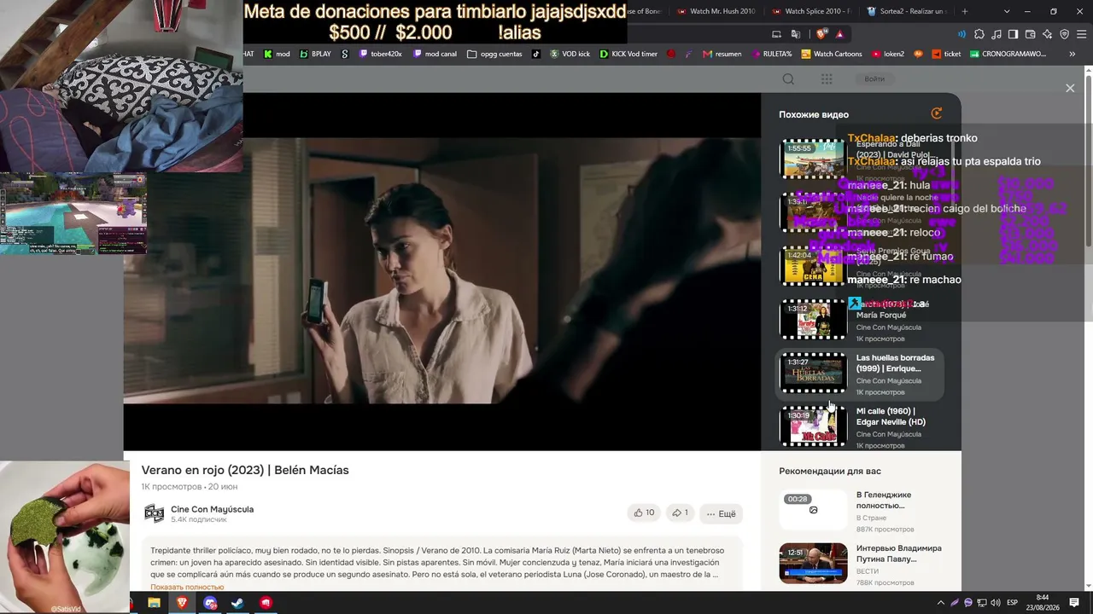The image size is (1093, 614).
Task: Click the Brave Shields lion icon
Action: 821,34
